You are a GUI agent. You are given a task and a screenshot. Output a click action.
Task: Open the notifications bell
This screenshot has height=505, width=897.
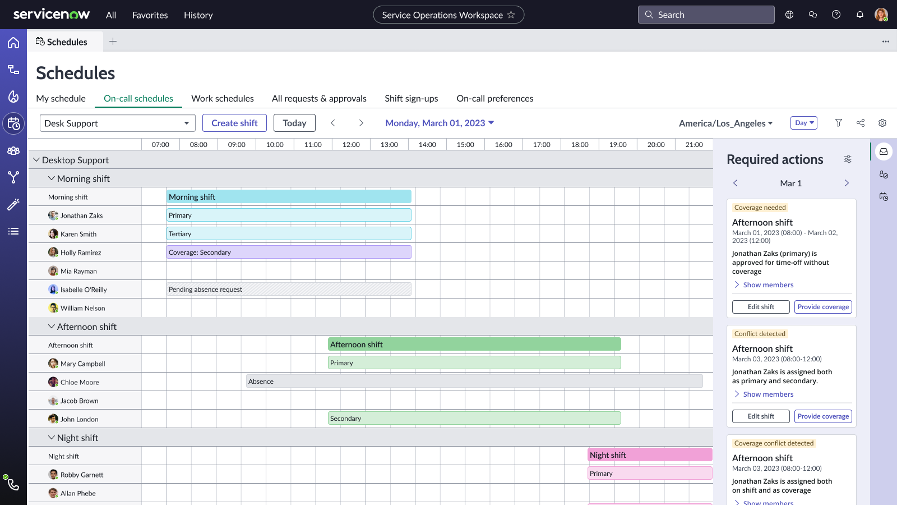pyautogui.click(x=860, y=15)
